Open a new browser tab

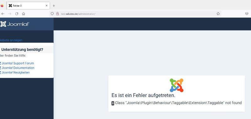point(54,6)
